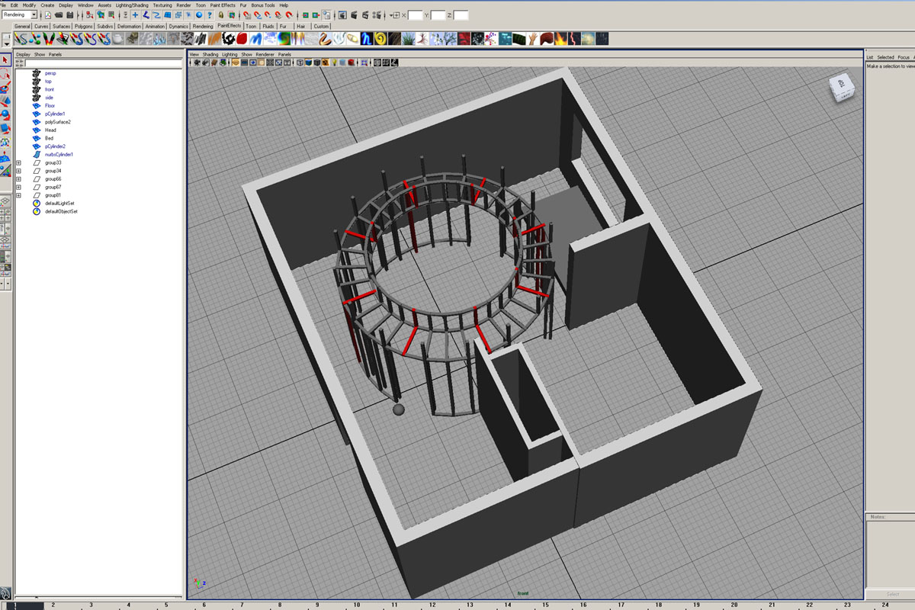Select the pCylinder1 object in Outliner

tap(55, 114)
